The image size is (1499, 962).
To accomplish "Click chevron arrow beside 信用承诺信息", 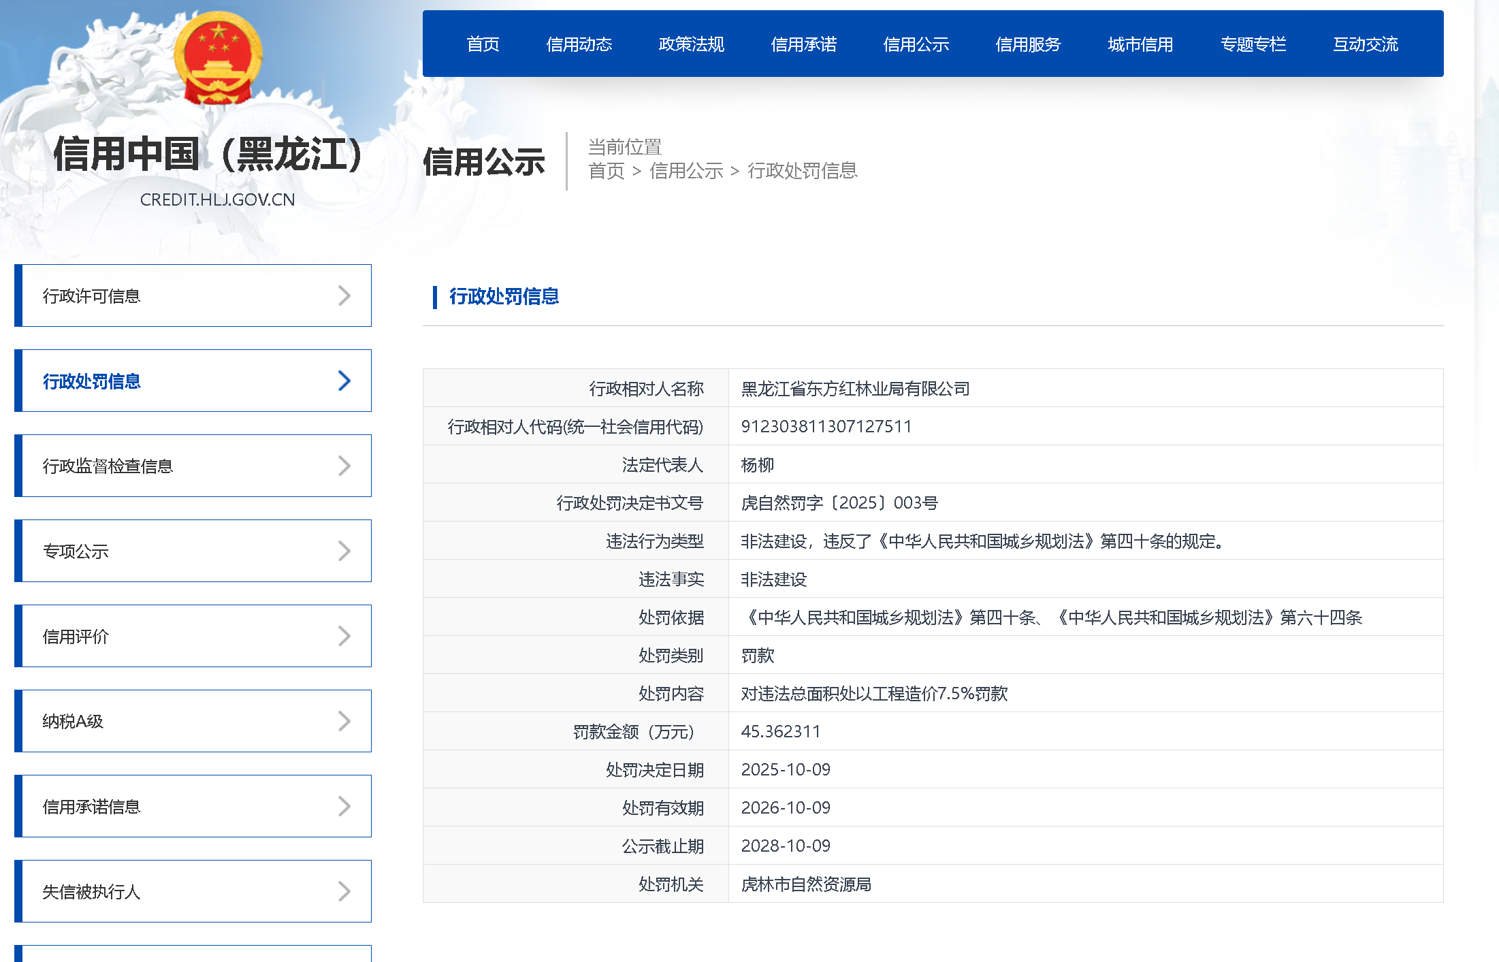I will pos(344,806).
